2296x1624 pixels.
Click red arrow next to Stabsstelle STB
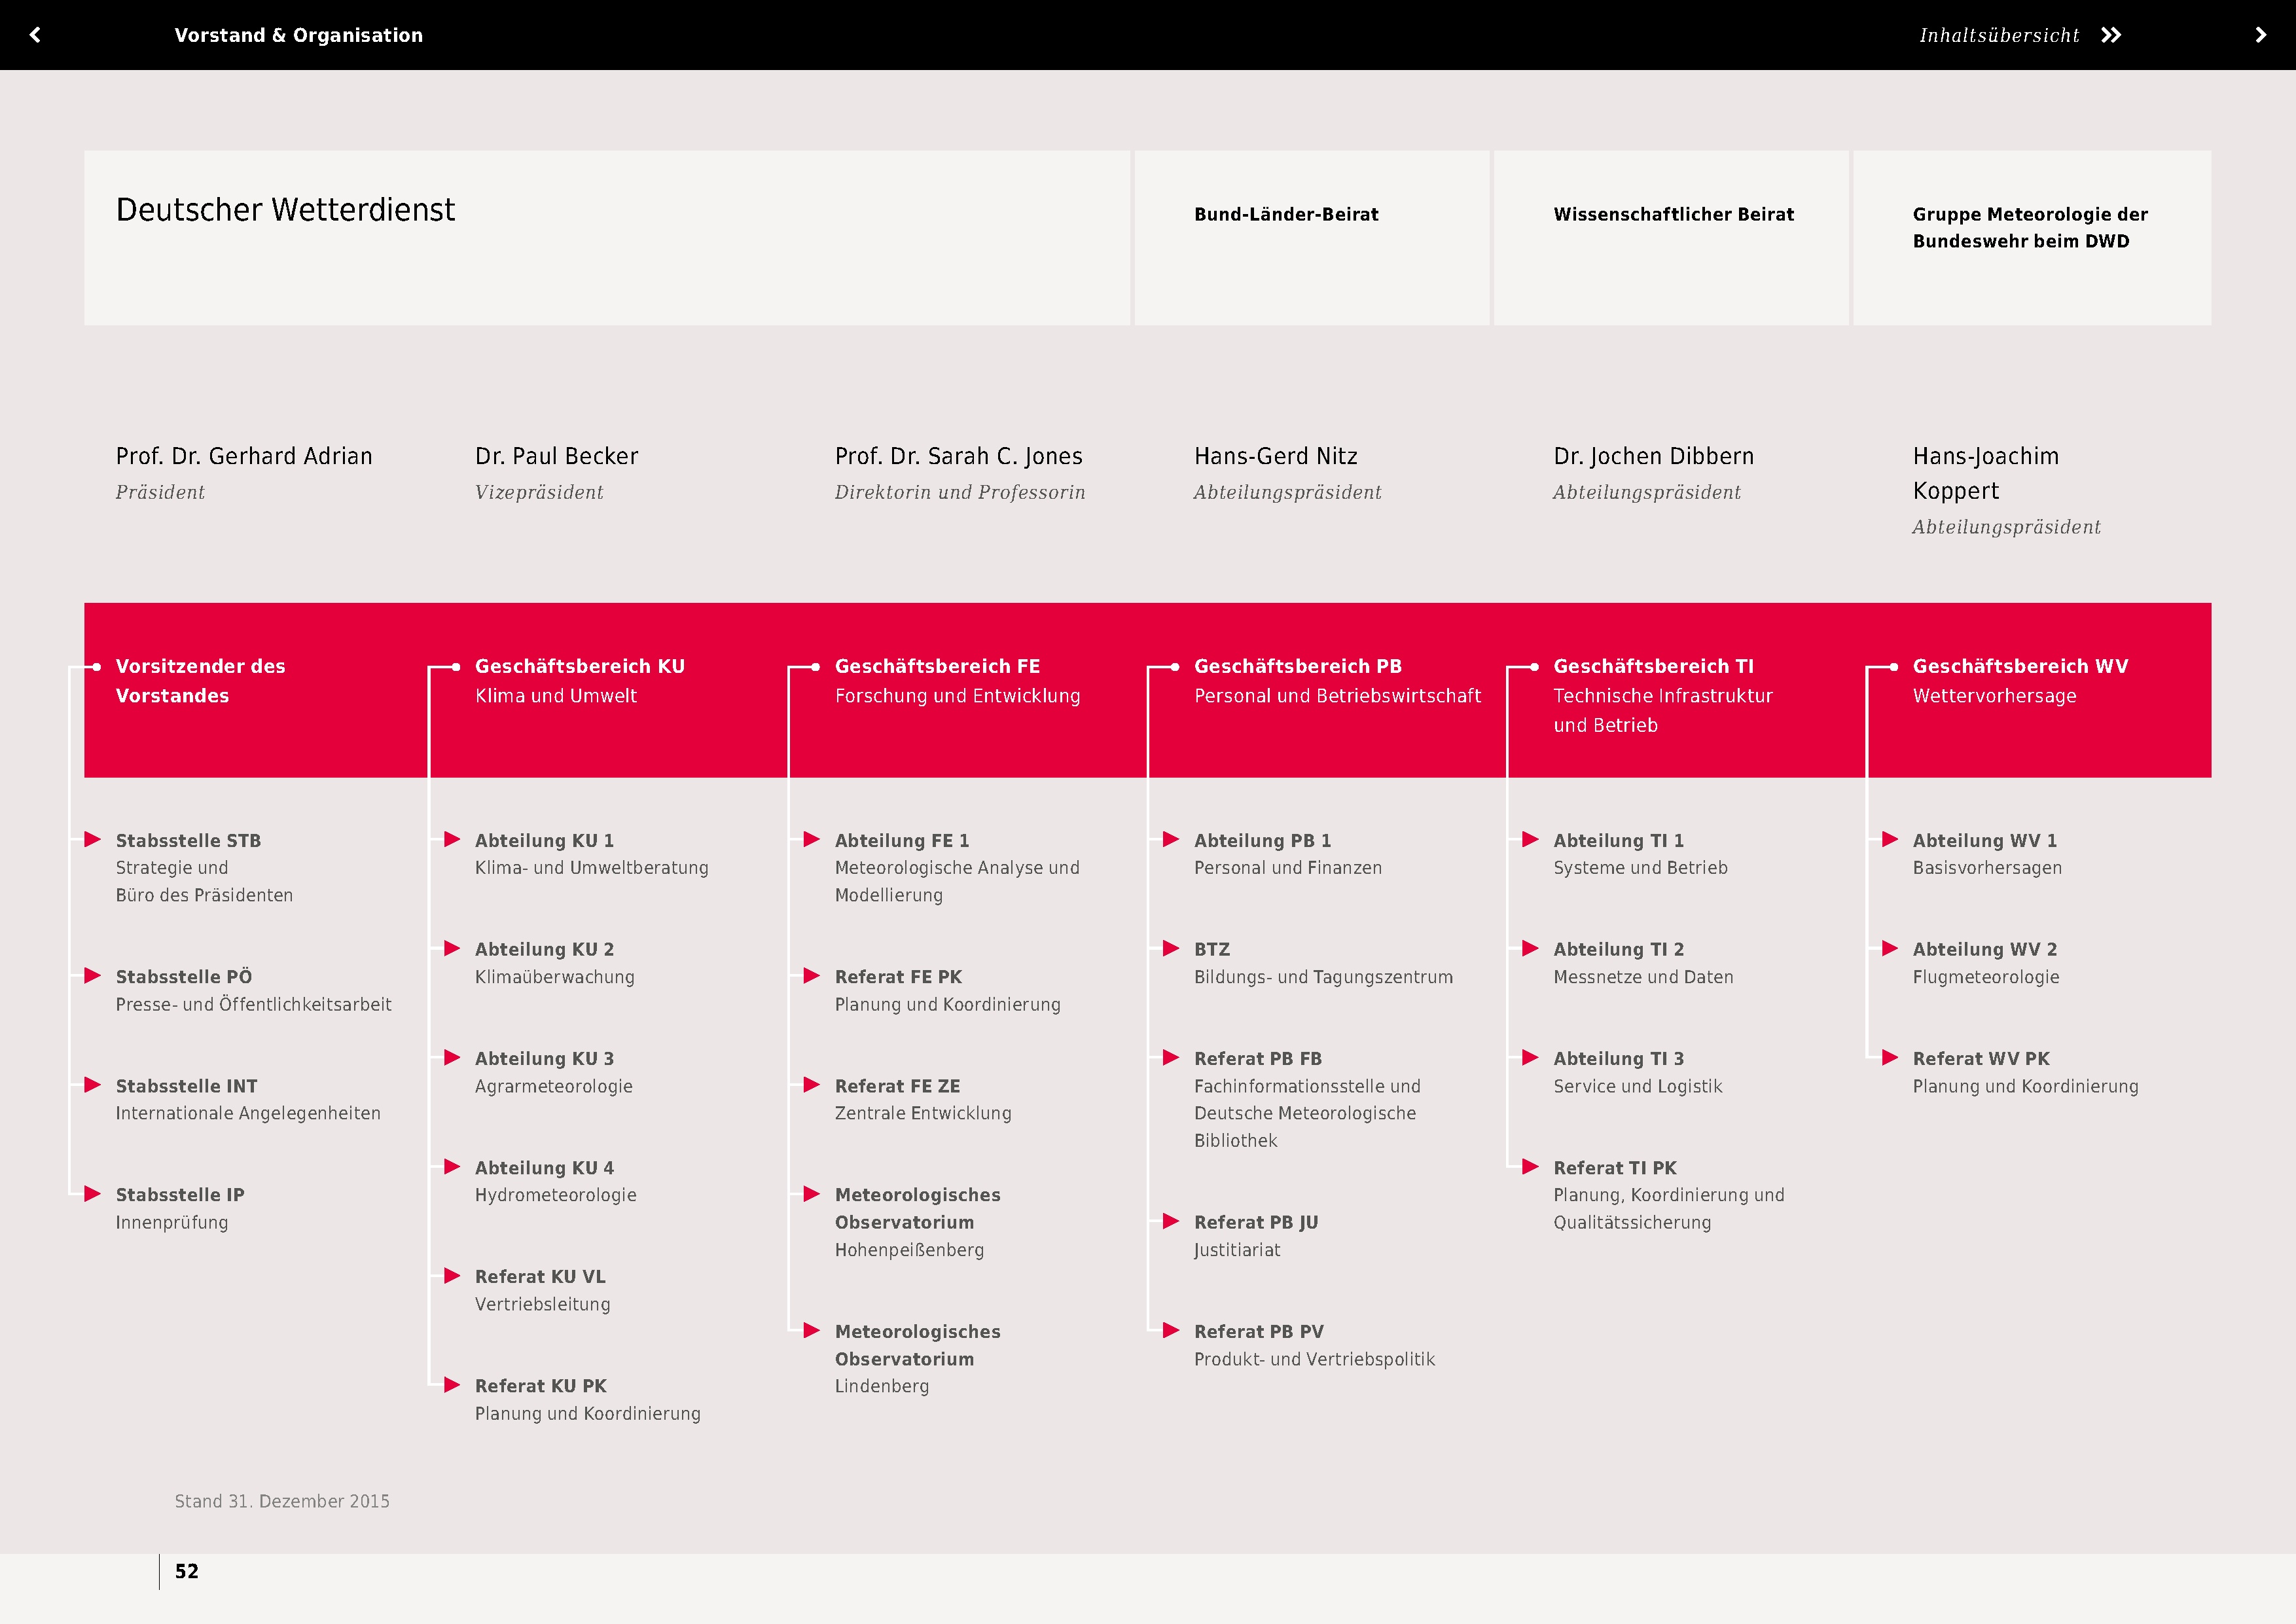click(x=93, y=839)
